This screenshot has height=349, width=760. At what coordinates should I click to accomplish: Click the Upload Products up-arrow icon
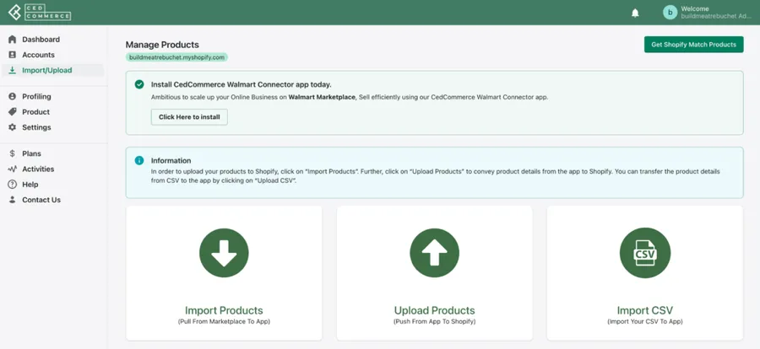click(x=434, y=253)
